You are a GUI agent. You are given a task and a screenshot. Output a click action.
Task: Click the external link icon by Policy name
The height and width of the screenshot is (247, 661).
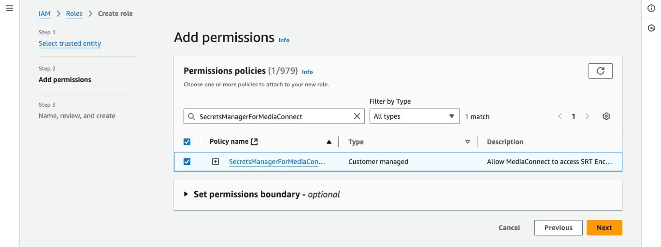254,142
